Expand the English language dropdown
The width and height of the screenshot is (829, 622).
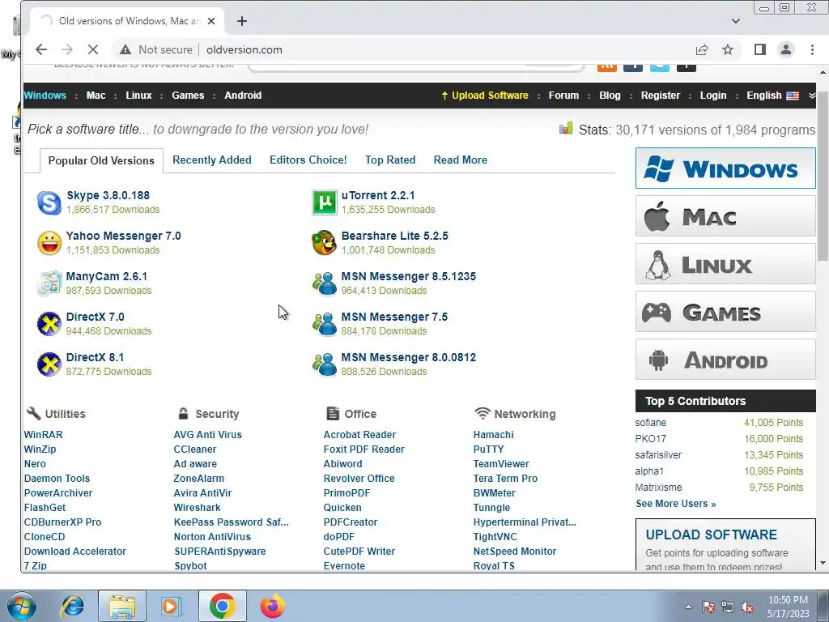[x=812, y=96]
